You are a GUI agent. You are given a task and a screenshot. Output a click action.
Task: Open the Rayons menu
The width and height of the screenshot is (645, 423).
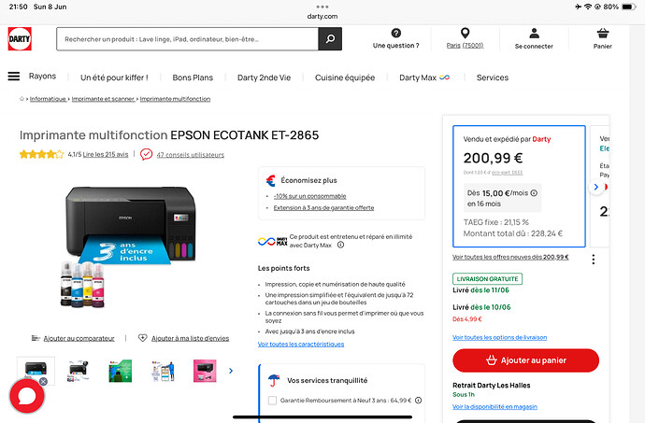pos(42,76)
